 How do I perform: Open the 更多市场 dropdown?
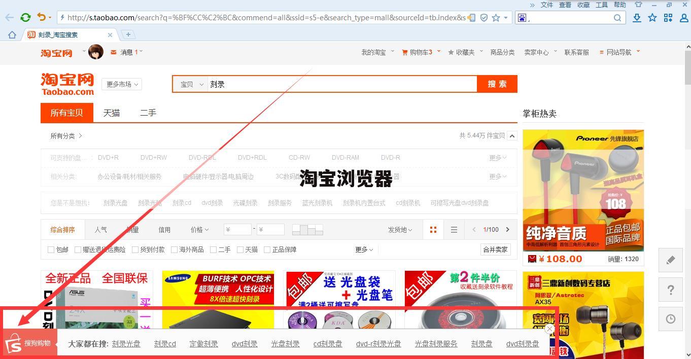(122, 84)
